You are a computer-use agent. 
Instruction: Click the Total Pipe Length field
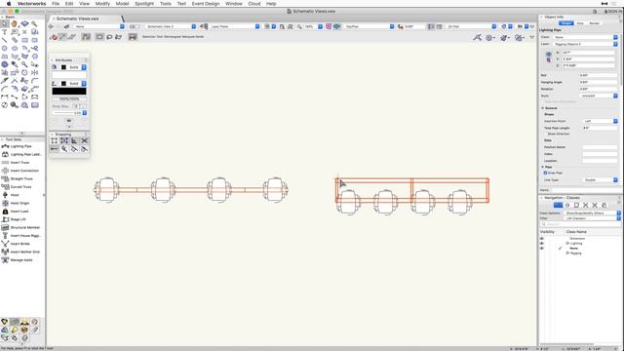pyautogui.click(x=600, y=128)
